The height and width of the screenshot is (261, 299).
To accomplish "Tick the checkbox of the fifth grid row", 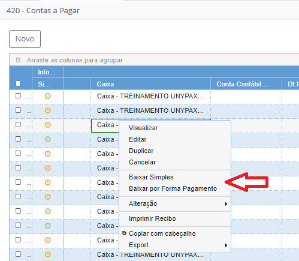I will (x=18, y=154).
